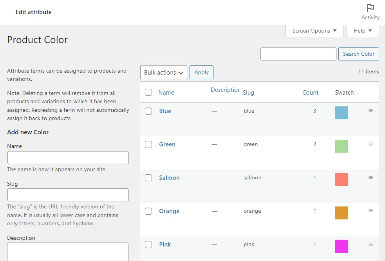
Task: Expand the Screen Options panel
Action: (314, 31)
